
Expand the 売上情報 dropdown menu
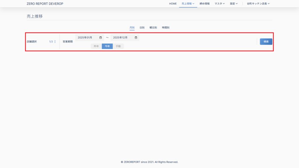(x=188, y=3)
